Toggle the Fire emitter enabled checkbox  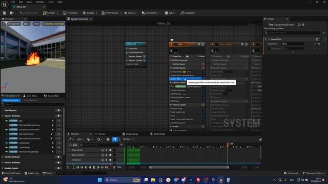tap(176, 44)
